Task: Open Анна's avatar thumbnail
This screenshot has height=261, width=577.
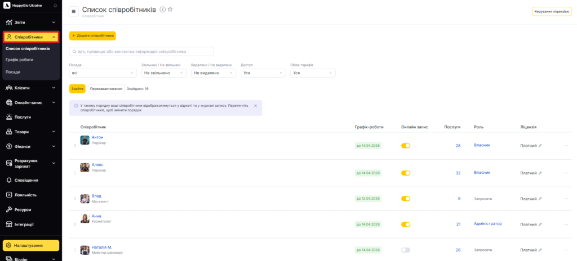Action: point(85,219)
